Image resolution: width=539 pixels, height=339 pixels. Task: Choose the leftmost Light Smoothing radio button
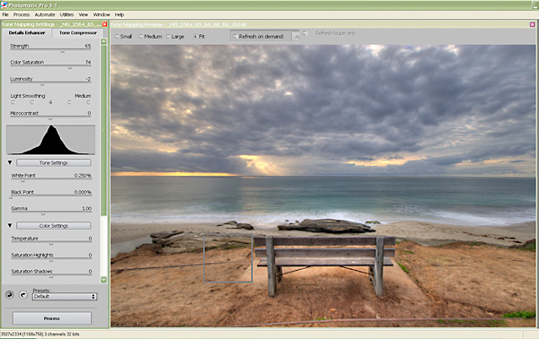pyautogui.click(x=13, y=102)
